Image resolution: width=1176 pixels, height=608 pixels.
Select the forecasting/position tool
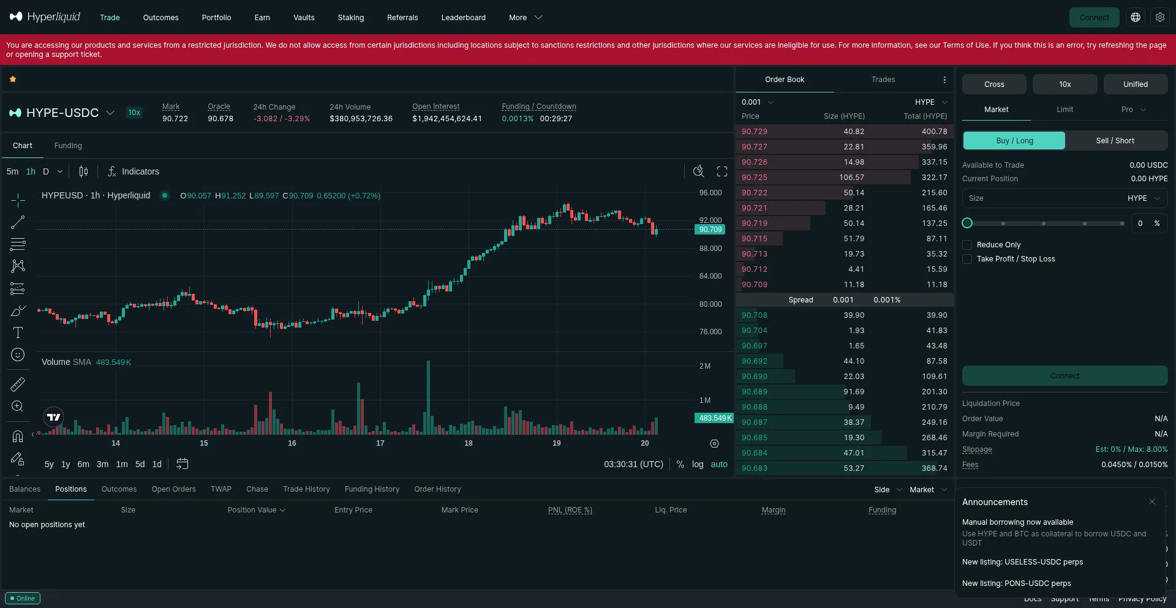(x=18, y=288)
